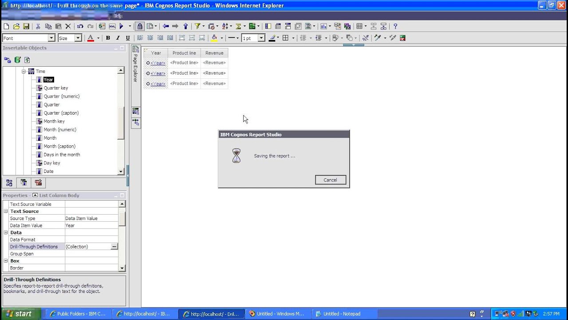Pick the yellow background color bucket
Screen dimensions: 568x320
pyautogui.click(x=214, y=38)
